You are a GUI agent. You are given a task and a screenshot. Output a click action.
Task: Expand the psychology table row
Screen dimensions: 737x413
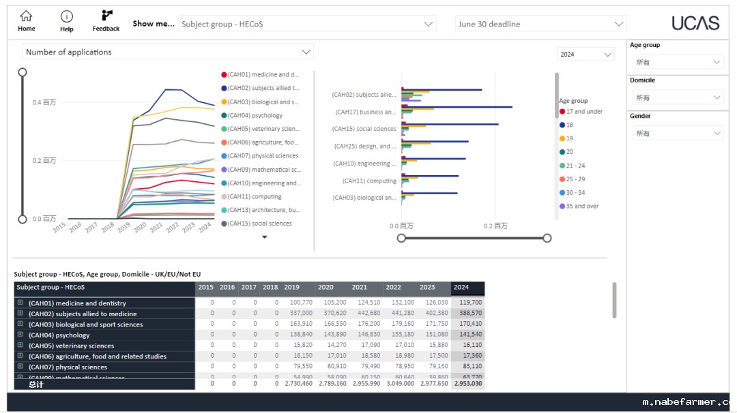(x=20, y=335)
